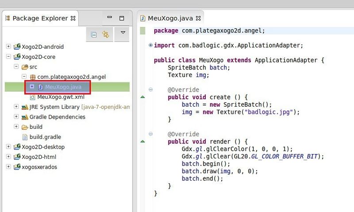
Task: Click the Collapse All icon in Package Explorer
Action: (x=94, y=35)
